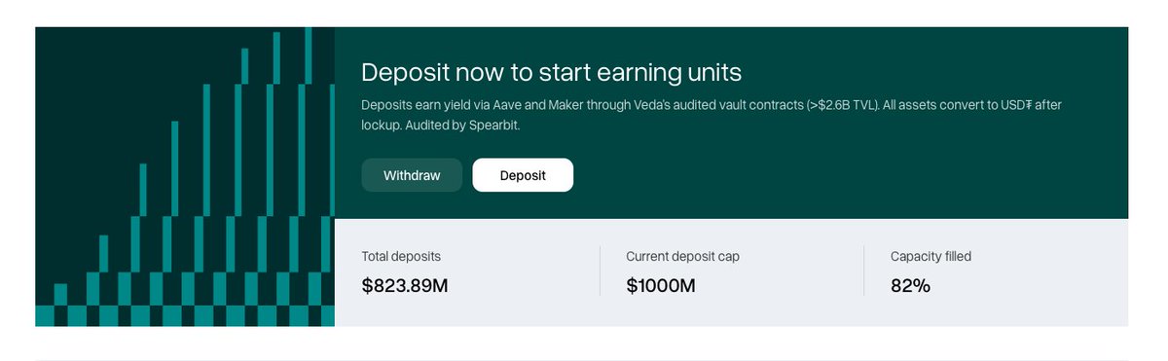
Task: Select the teal bar chart graphic
Action: tap(185, 176)
